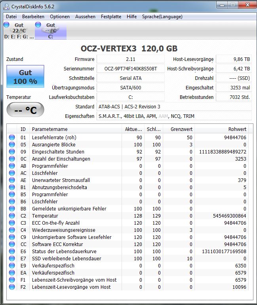
Task: Click the ID column header
Action: 23,129
